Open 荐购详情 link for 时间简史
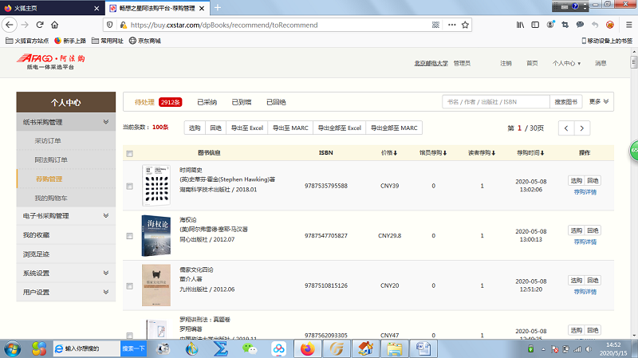The width and height of the screenshot is (638, 358). pos(585,192)
